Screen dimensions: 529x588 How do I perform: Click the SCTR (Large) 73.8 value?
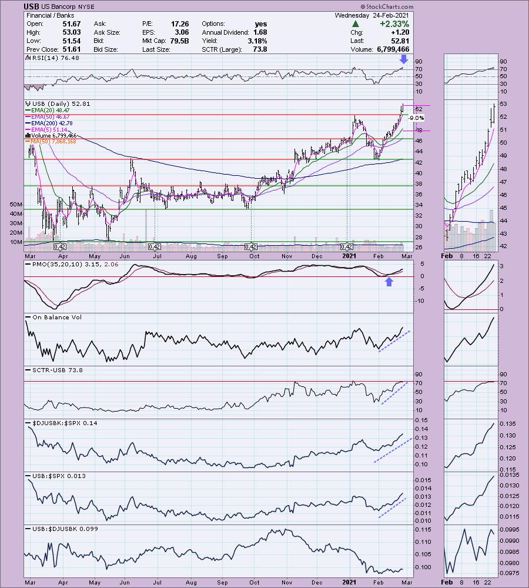pos(260,49)
